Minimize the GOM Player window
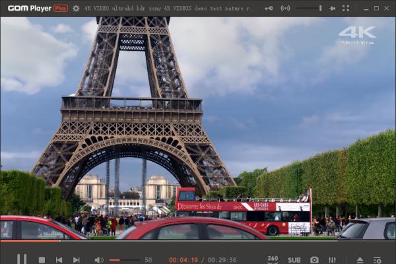Screen dimensions: 396x264 (366, 9)
